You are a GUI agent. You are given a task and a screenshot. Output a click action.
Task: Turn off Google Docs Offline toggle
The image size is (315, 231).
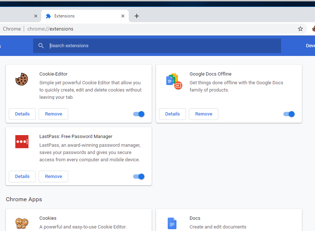point(289,114)
